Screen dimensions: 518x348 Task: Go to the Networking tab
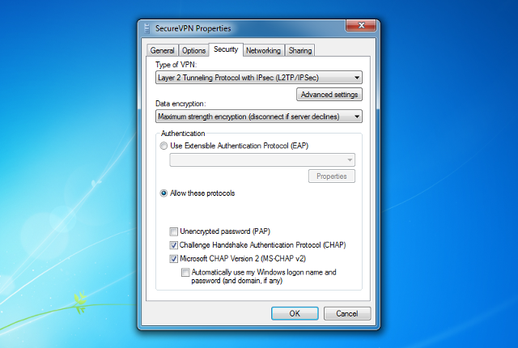(263, 50)
